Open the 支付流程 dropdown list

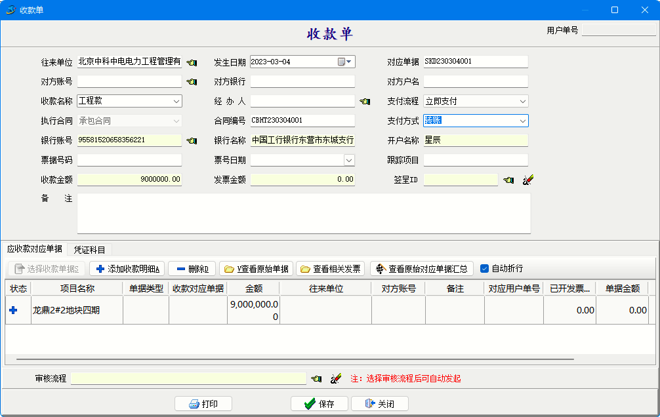click(x=522, y=102)
